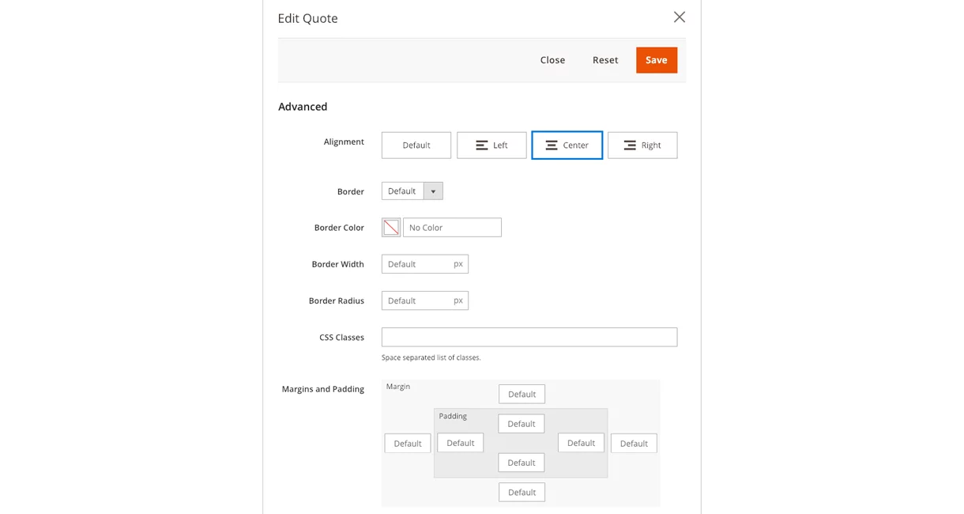Select the bottom Margin field
This screenshot has width=964, height=514.
[x=522, y=492]
